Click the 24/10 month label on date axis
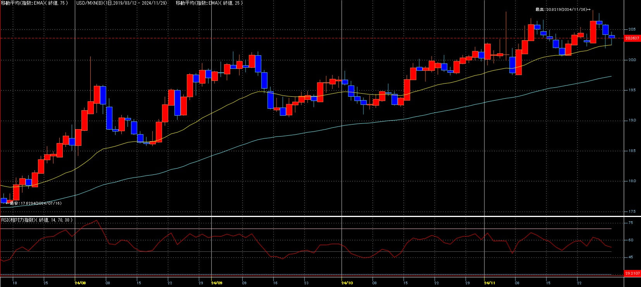The image size is (641, 287). click(x=347, y=283)
